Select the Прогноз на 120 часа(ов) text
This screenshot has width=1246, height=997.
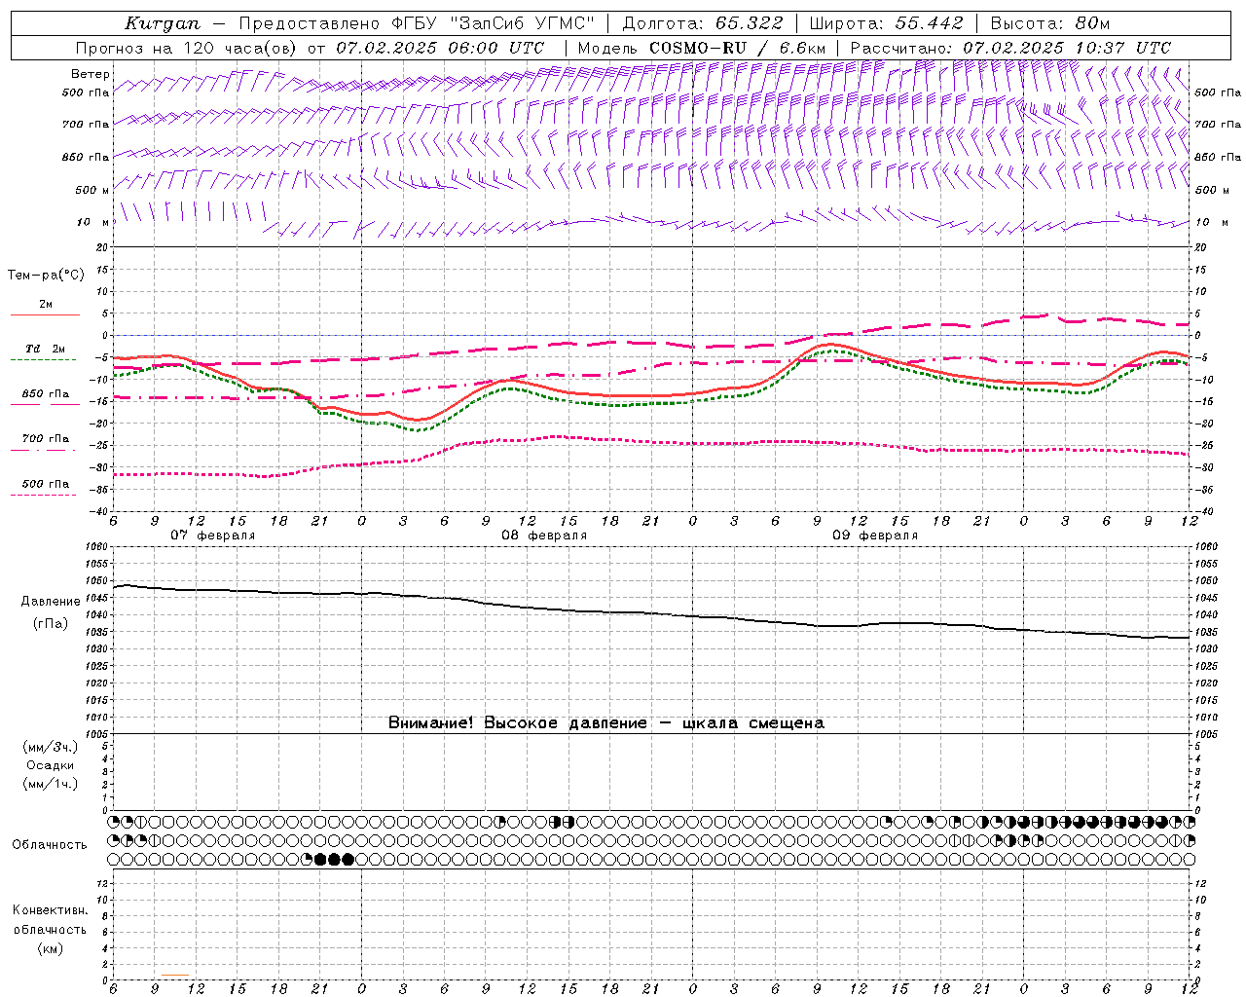point(188,48)
